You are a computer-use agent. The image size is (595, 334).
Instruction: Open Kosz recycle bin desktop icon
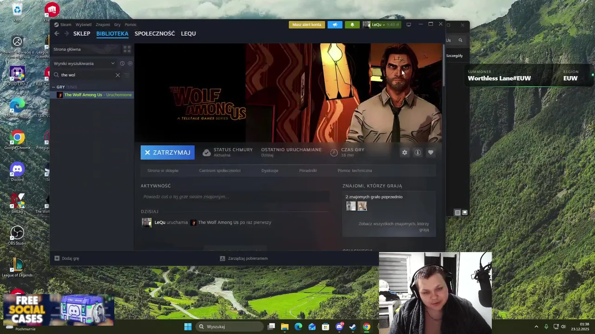click(x=17, y=12)
